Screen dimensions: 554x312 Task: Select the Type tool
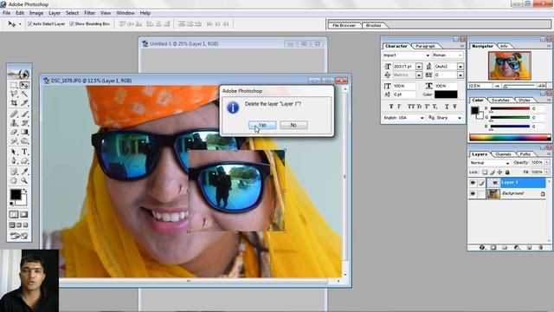click(x=24, y=152)
